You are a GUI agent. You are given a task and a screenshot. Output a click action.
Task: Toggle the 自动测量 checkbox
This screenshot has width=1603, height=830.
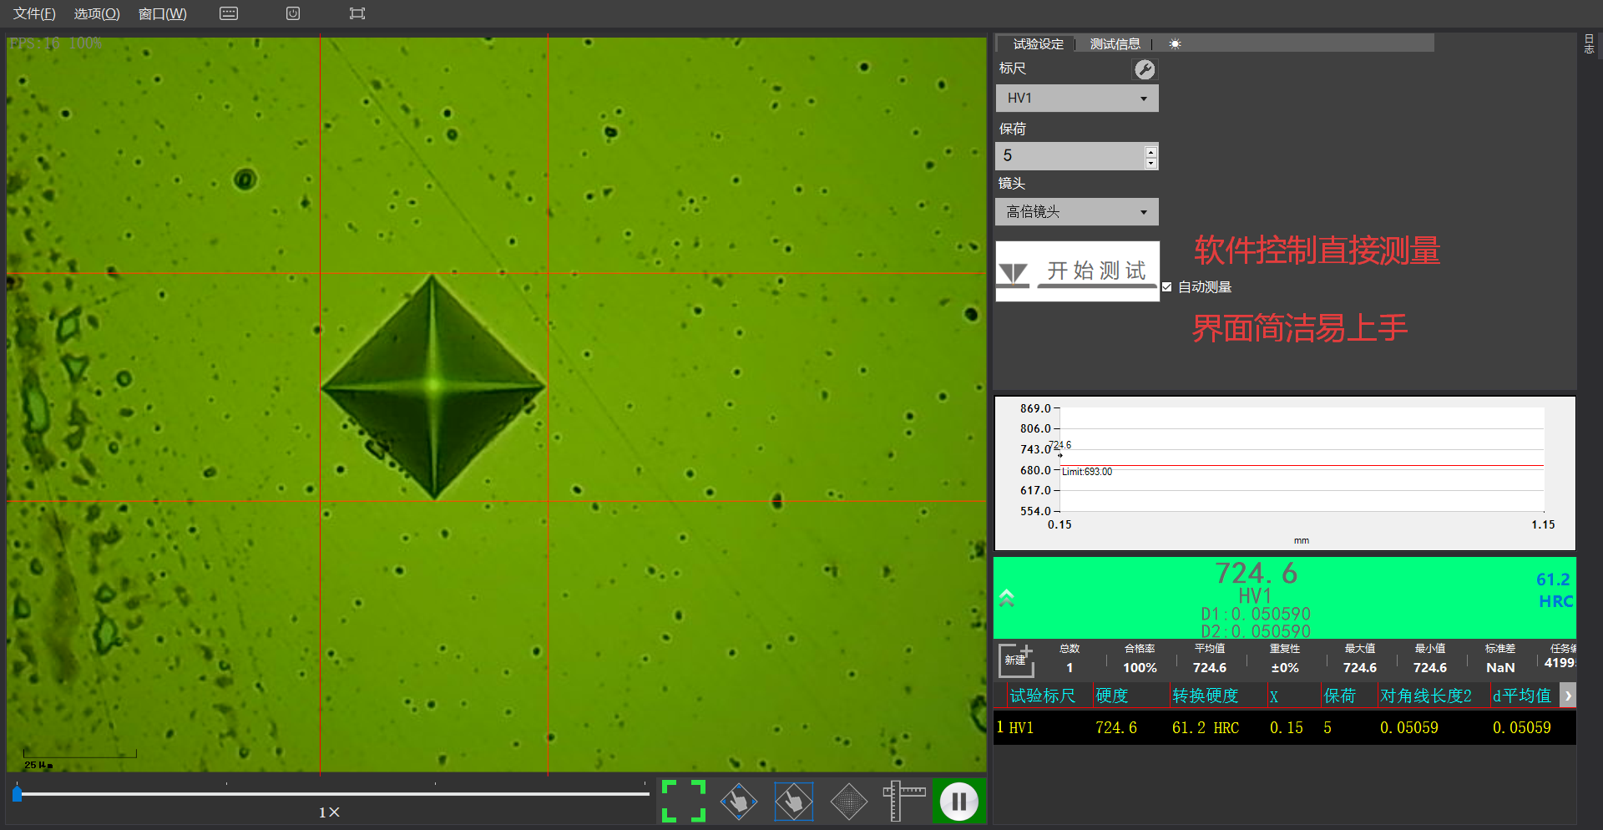pyautogui.click(x=1167, y=287)
